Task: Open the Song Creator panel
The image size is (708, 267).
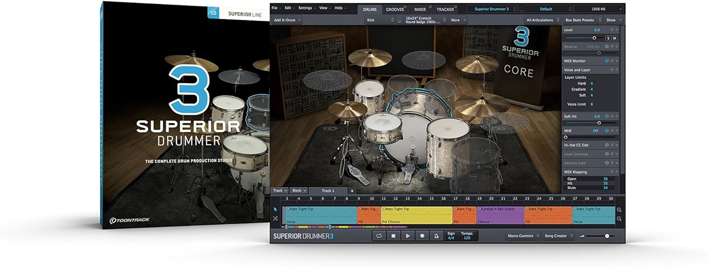Action: click(x=558, y=236)
